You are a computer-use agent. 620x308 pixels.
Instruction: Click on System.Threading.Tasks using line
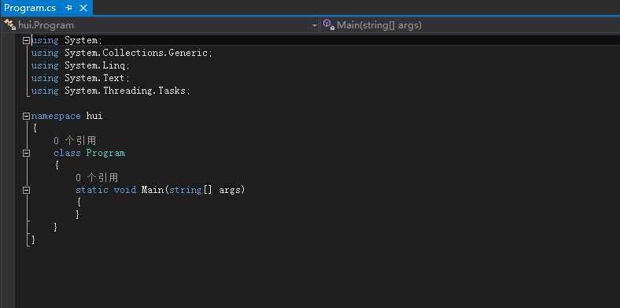[111, 91]
